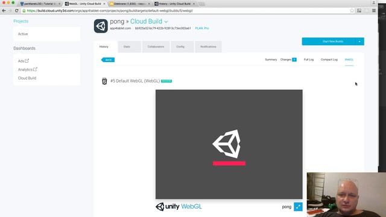Image resolution: width=386 pixels, height=217 pixels.
Task: Enter fullscreen with the blue expand icon
Action: (298, 207)
